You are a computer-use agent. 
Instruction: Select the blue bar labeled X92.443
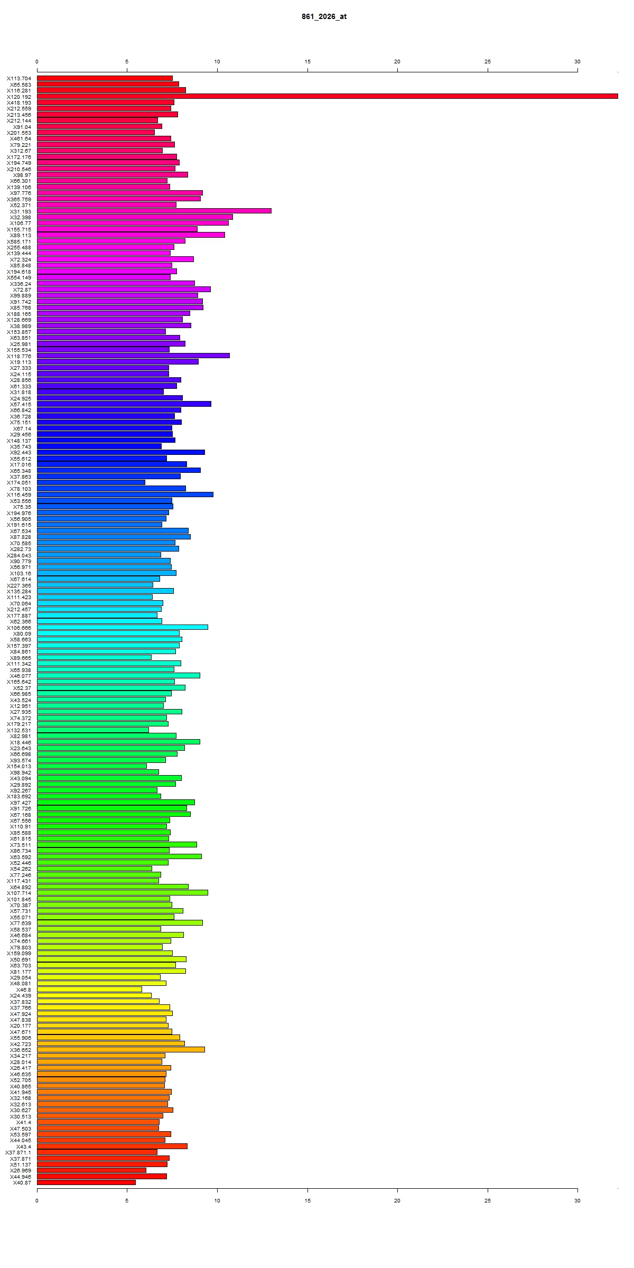pos(120,452)
